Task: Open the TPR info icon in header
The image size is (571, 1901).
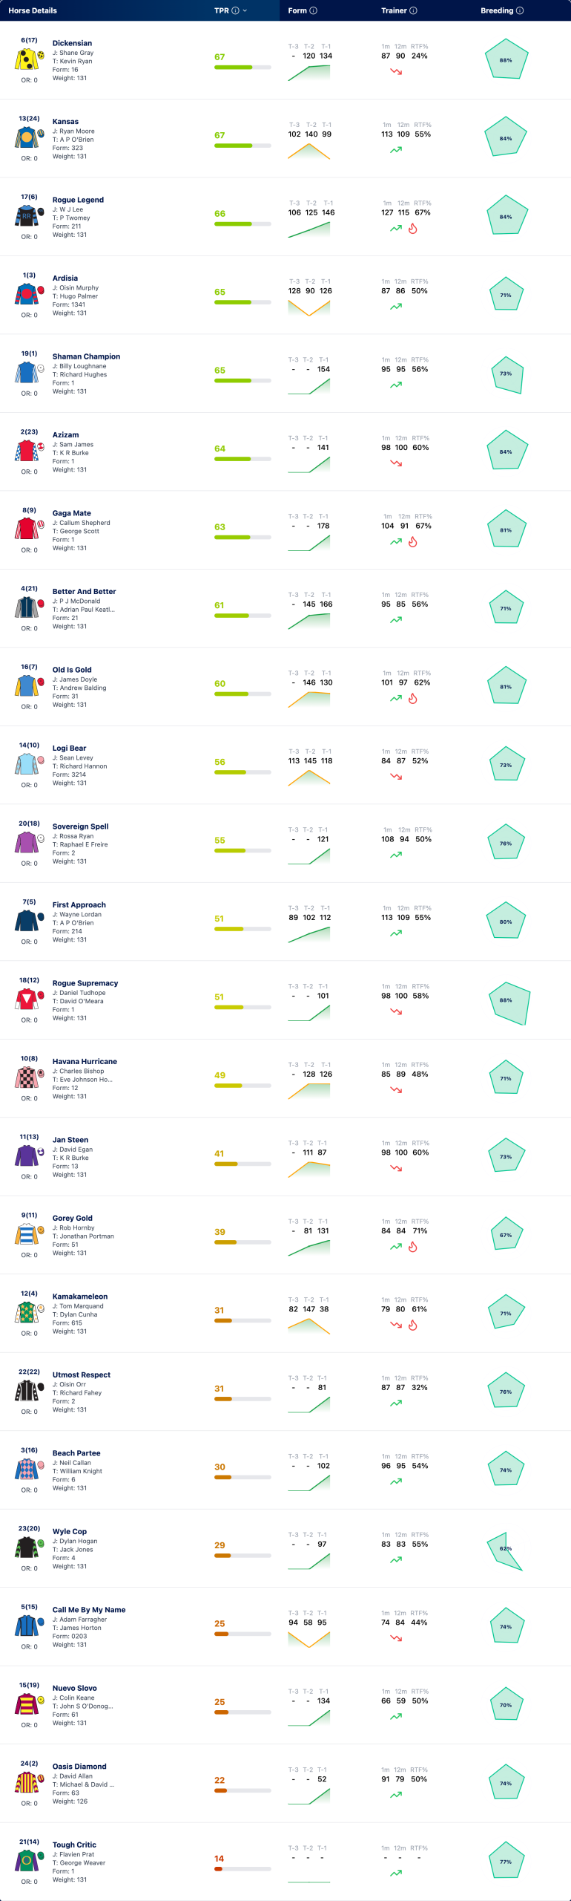Action: (235, 10)
